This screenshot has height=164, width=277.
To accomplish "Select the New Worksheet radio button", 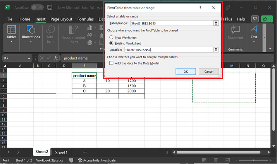I will coord(111,38).
